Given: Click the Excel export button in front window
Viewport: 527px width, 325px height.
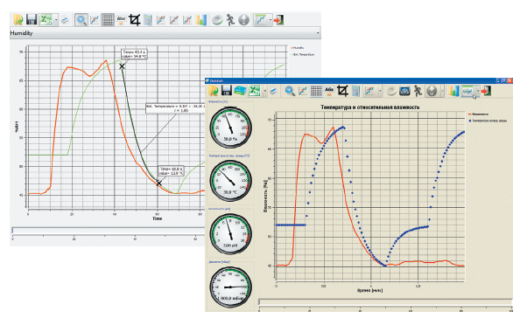Looking at the screenshot, I should point(255,91).
